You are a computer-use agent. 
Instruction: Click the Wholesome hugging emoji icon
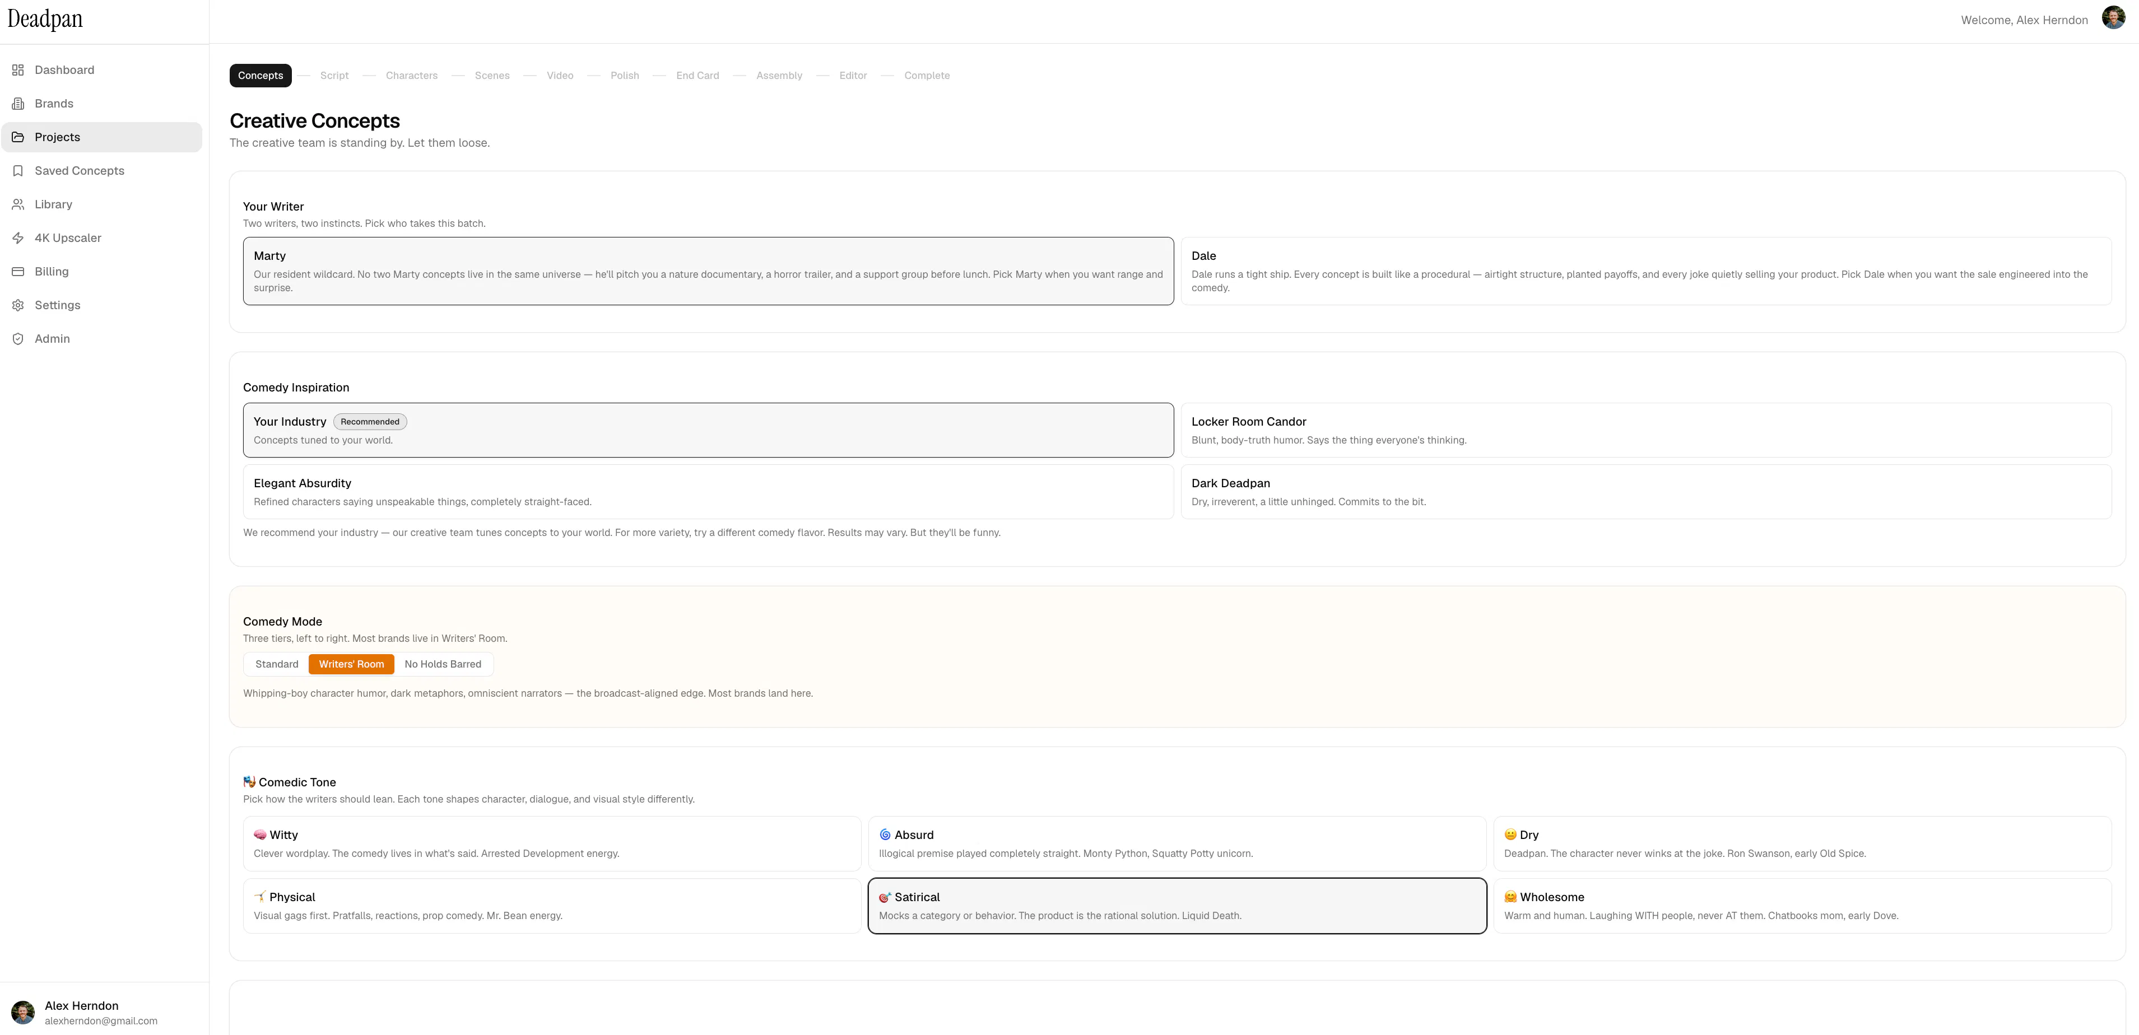(1510, 897)
